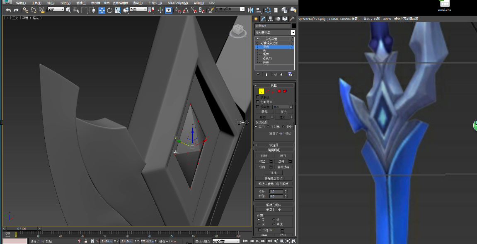Image resolution: width=477 pixels, height=244 pixels.
Task: Open the Select by Name dialog
Action: pos(76,10)
